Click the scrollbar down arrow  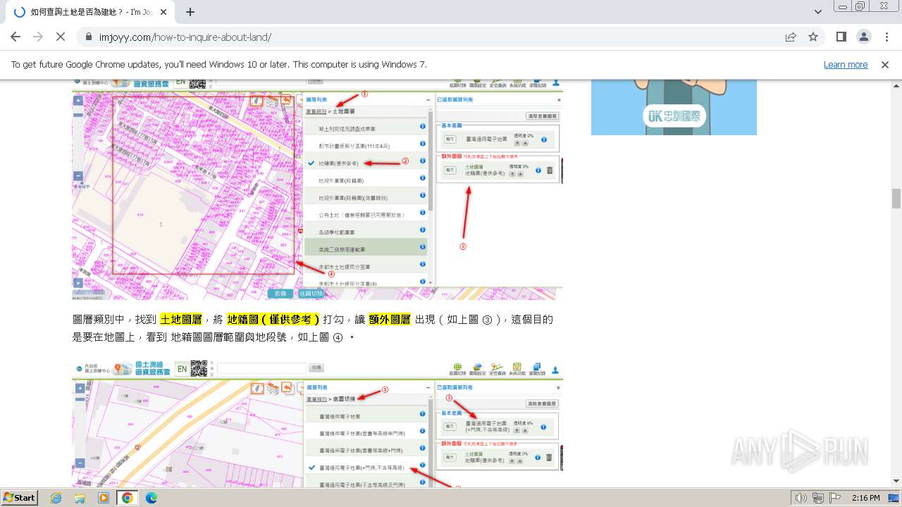pyautogui.click(x=896, y=482)
